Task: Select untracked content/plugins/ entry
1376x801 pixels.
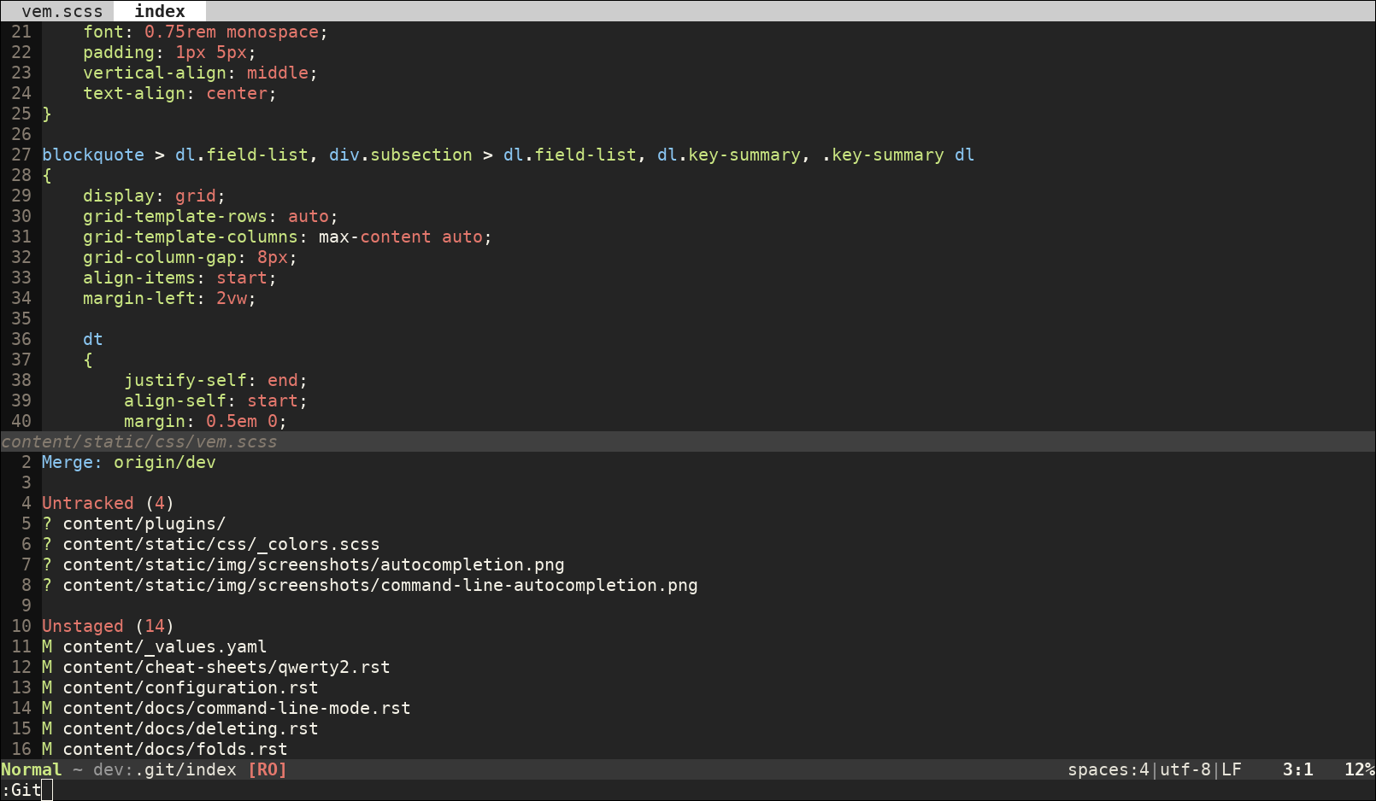Action: pos(144,523)
